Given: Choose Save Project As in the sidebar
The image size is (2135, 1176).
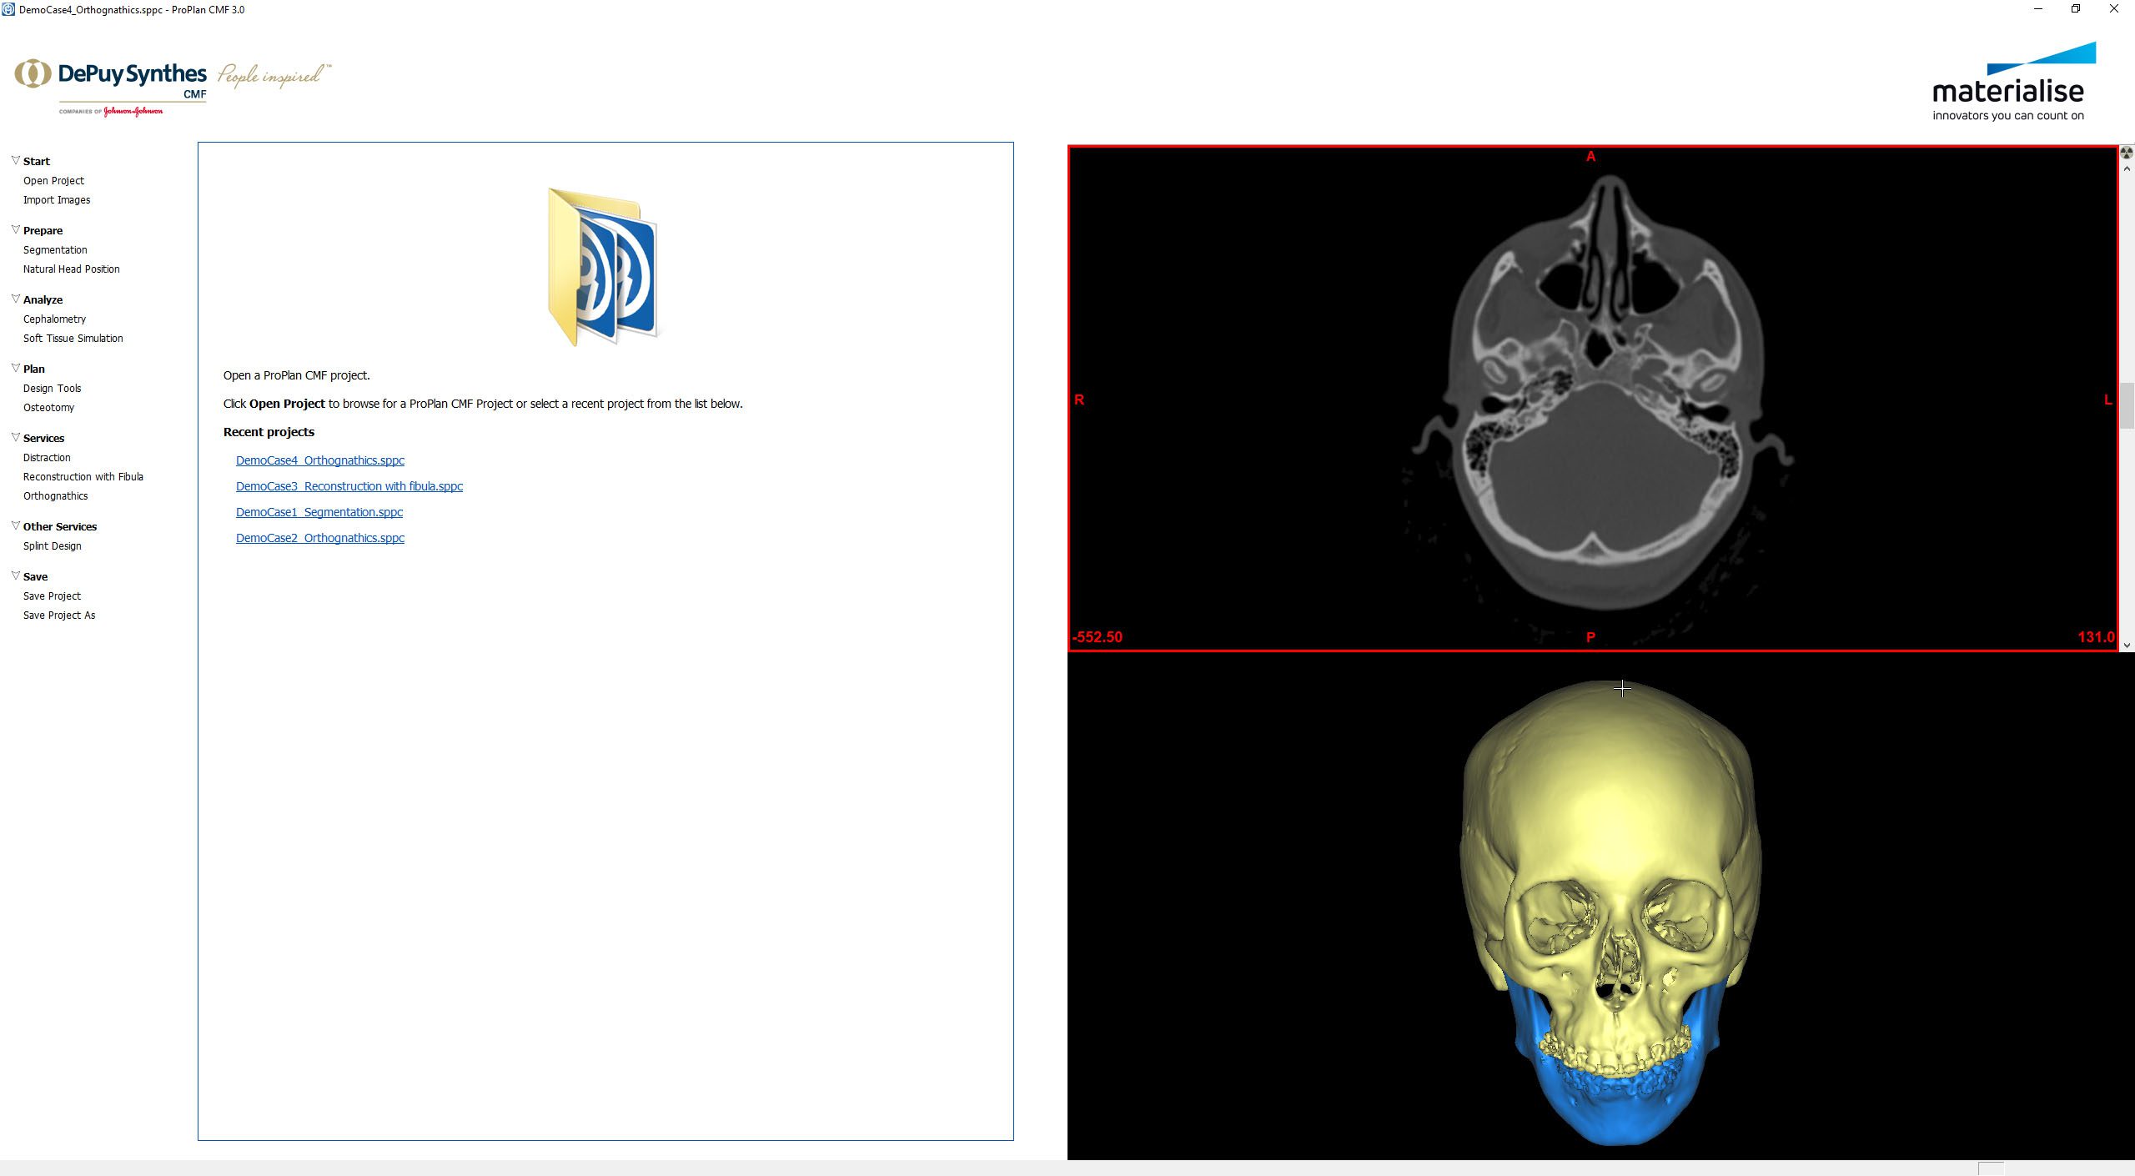Looking at the screenshot, I should (59, 616).
